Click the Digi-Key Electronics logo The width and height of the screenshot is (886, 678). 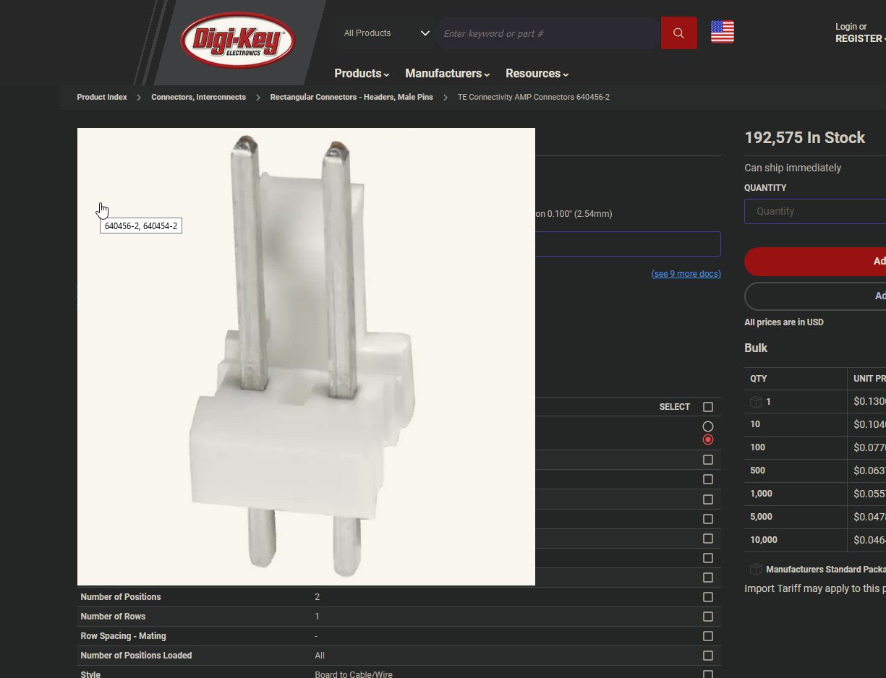coord(238,39)
